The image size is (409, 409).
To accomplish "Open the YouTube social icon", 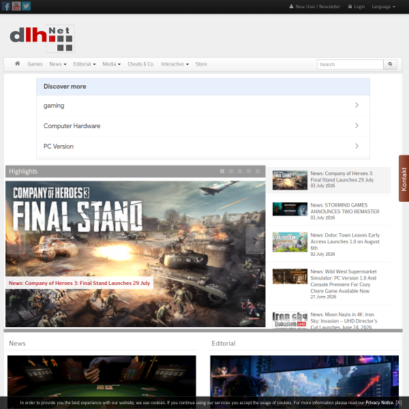I will point(16,6).
